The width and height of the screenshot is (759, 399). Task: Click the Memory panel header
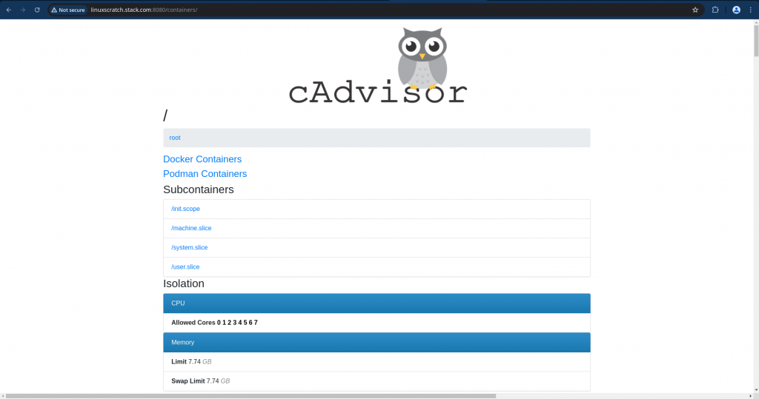click(377, 342)
